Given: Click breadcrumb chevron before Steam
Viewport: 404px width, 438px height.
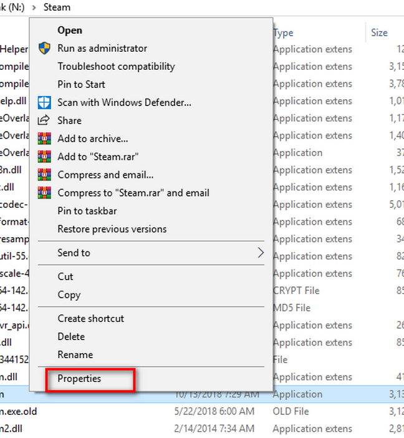Looking at the screenshot, I should (34, 7).
